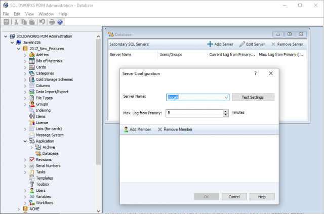This screenshot has width=324, height=214.
Task: Select the Revisions checkmark icon
Action: tap(32, 160)
